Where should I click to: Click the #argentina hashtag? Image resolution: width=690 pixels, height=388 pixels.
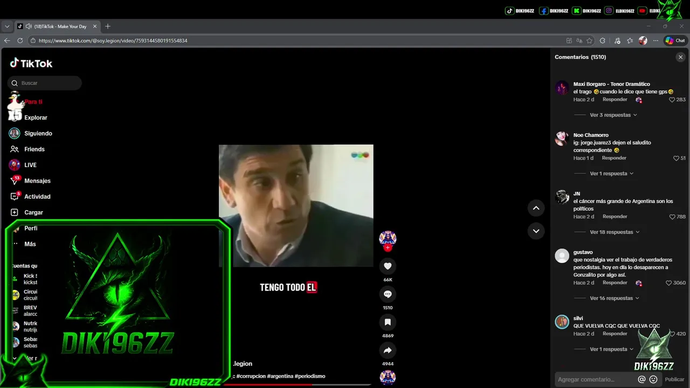[280, 376]
